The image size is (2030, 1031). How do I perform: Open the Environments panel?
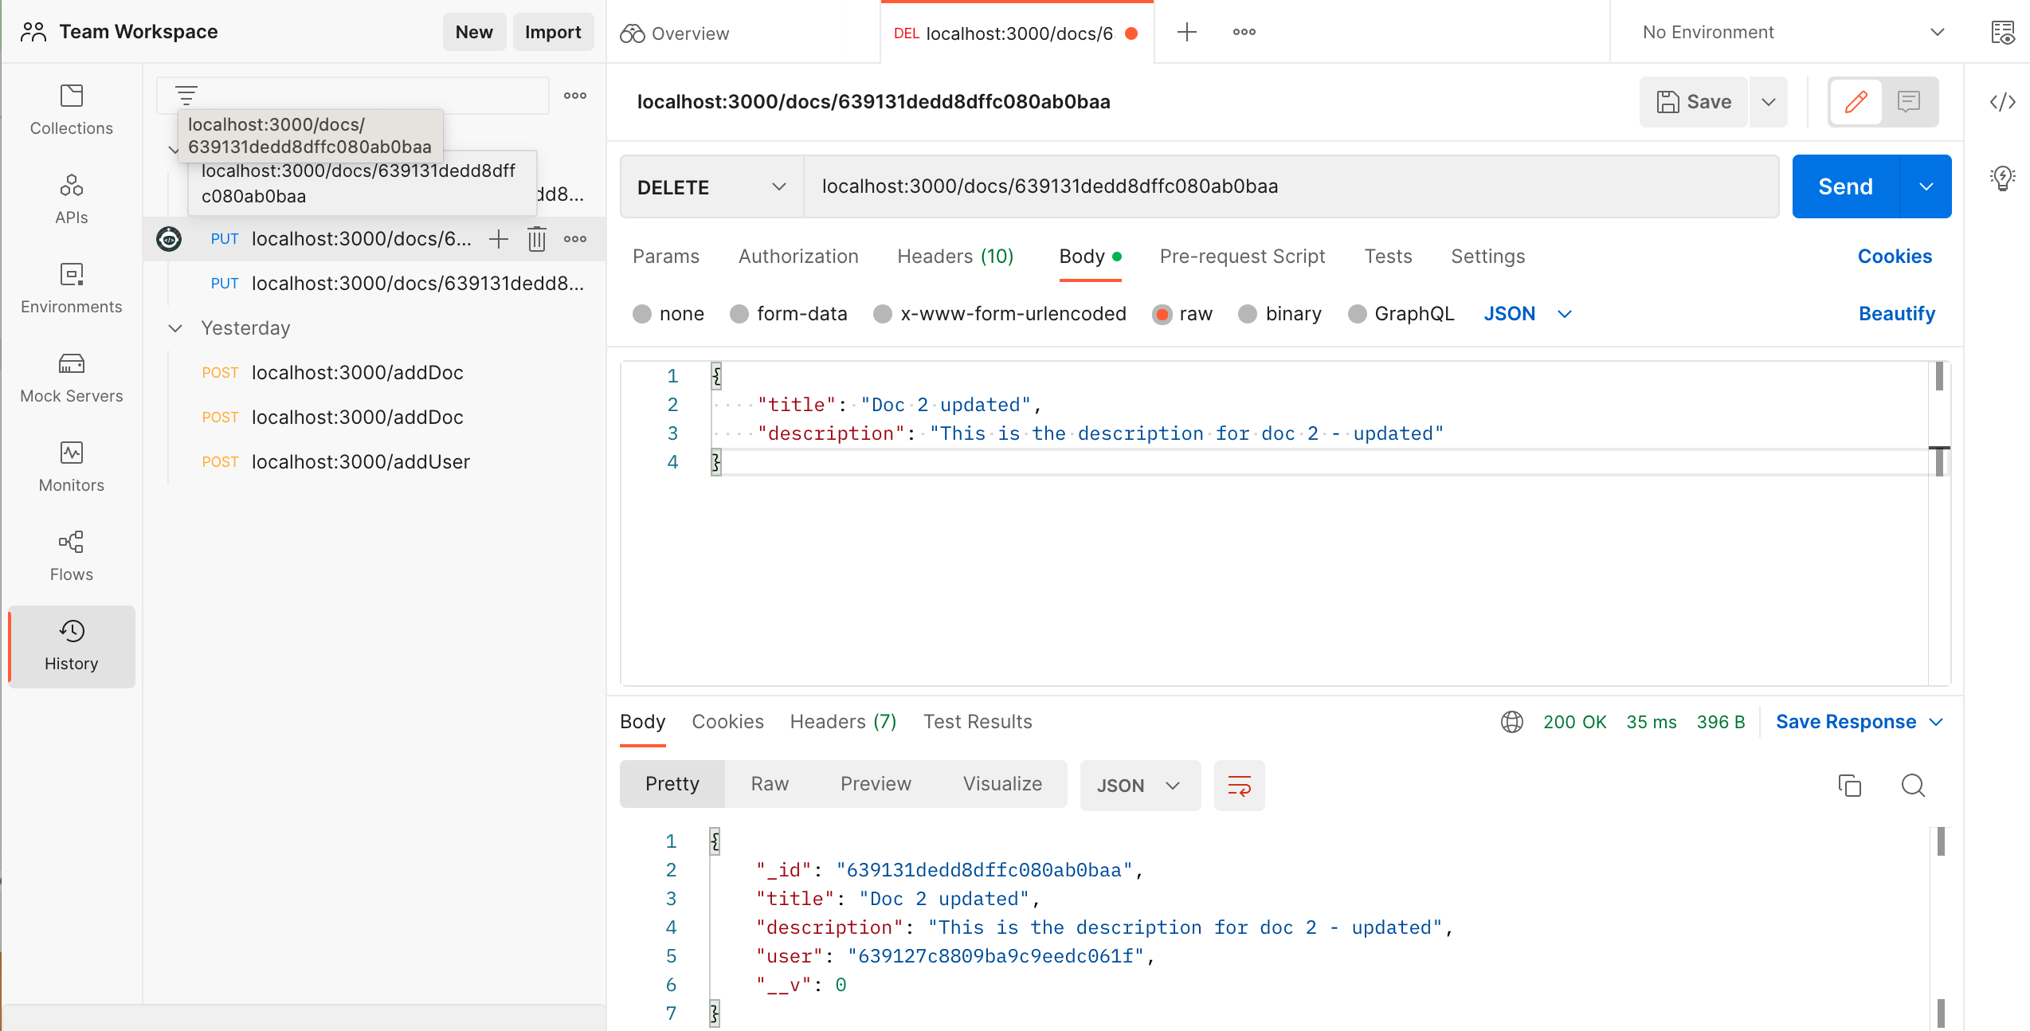click(x=71, y=288)
